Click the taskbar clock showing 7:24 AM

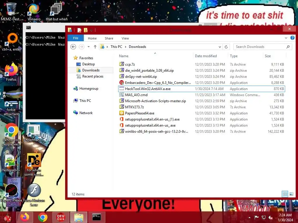point(285,217)
